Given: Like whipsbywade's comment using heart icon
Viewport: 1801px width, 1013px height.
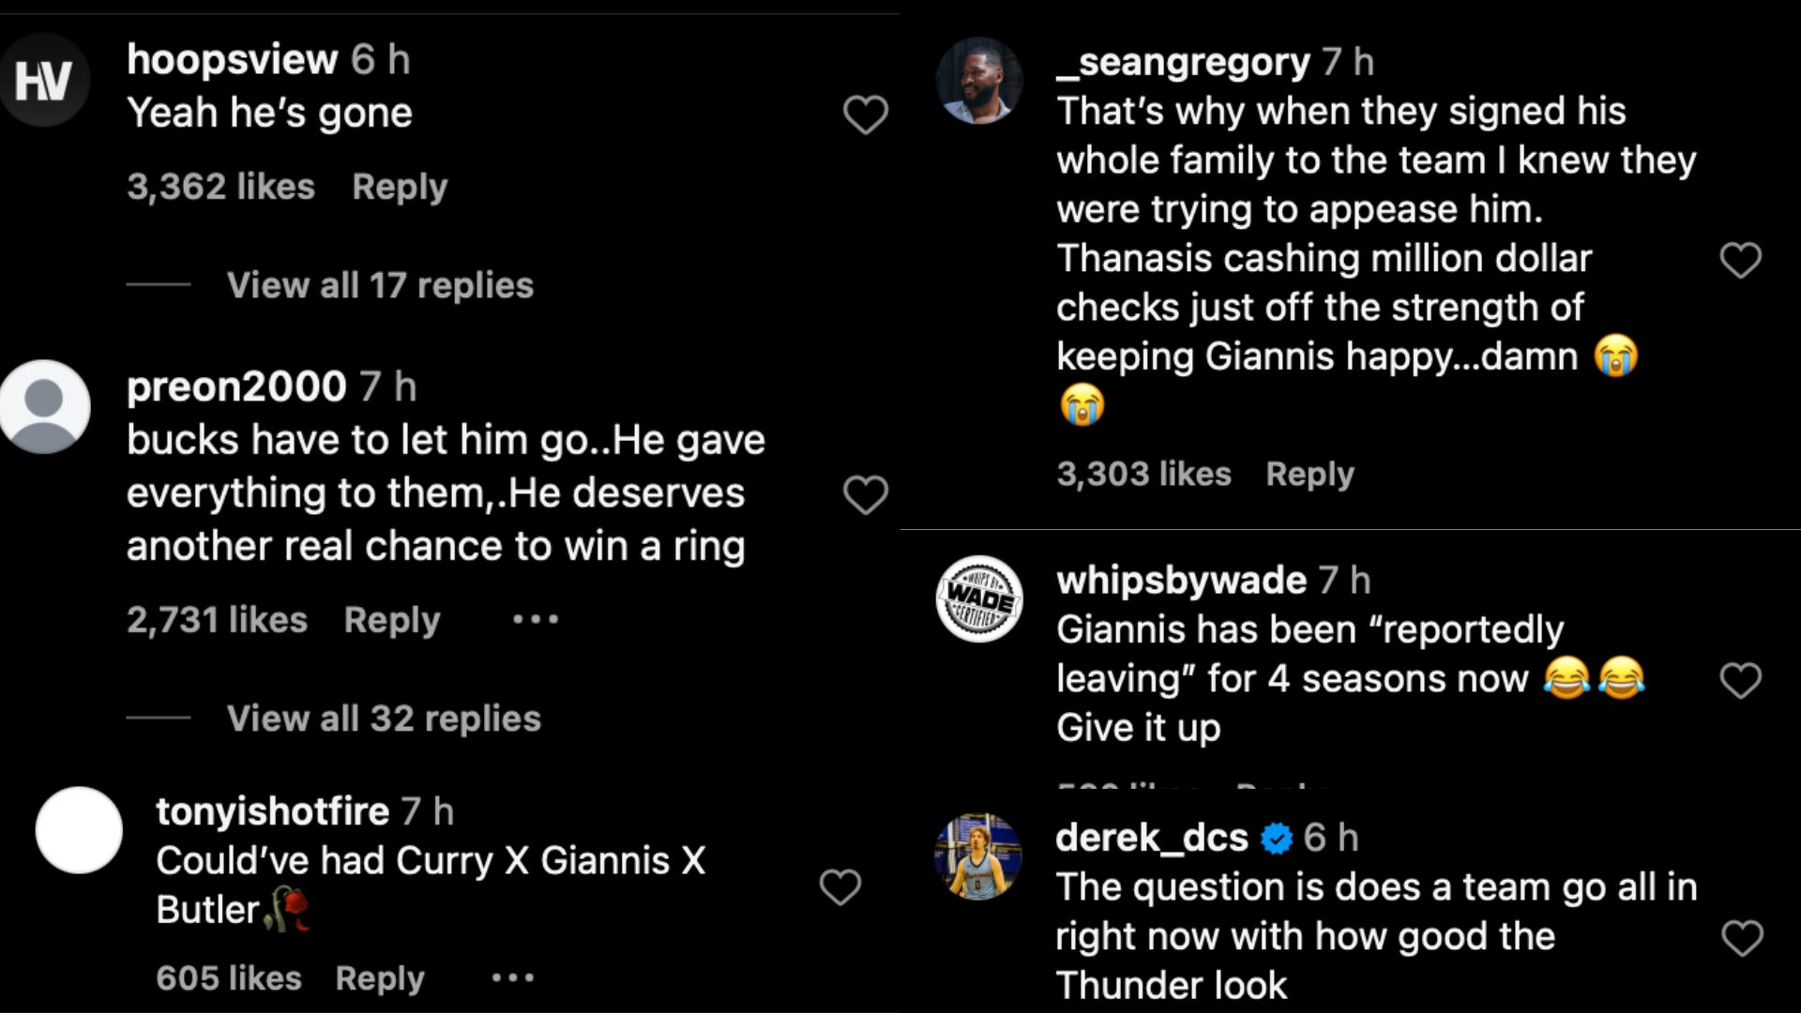Looking at the screenshot, I should (x=1740, y=680).
